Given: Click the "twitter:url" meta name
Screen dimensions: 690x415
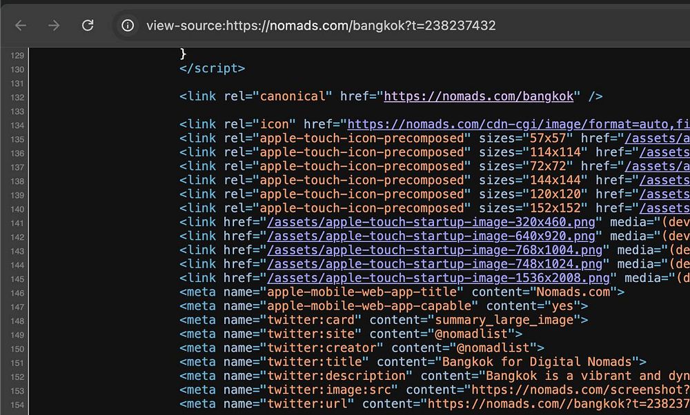Looking at the screenshot, I should click(x=307, y=404).
